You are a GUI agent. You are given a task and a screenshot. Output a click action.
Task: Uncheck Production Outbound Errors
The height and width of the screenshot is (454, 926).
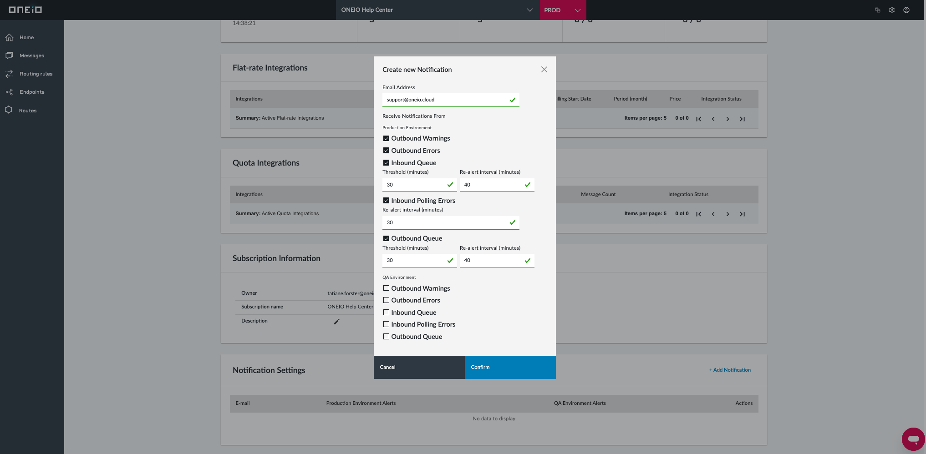386,151
